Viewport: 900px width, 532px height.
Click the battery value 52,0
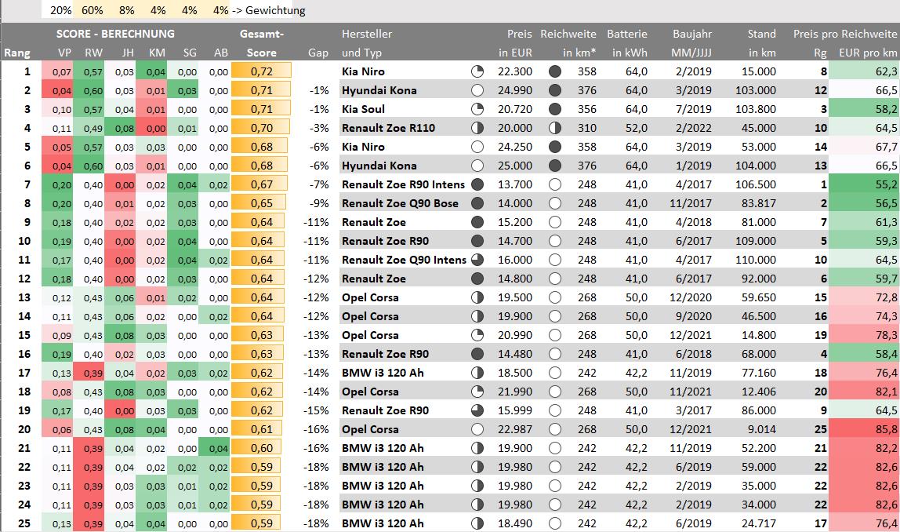[636, 128]
